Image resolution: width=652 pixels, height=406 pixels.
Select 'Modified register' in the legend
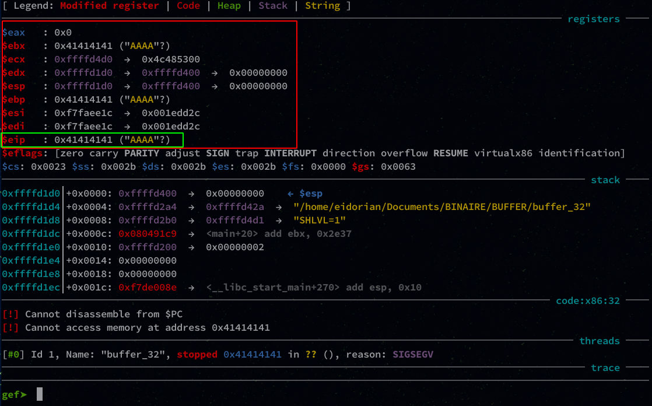click(109, 6)
